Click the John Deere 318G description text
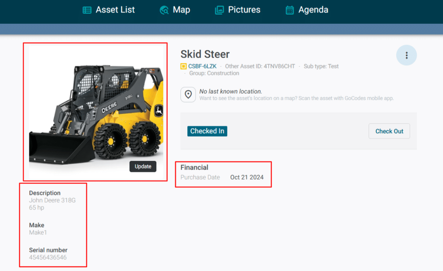Screen dimensions: 443x271 pos(52,200)
